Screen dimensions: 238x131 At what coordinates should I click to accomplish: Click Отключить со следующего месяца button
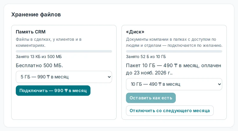(x=170, y=111)
